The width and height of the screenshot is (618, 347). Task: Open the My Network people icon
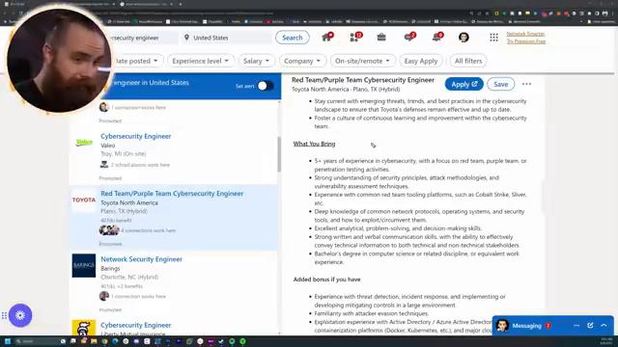tap(354, 37)
